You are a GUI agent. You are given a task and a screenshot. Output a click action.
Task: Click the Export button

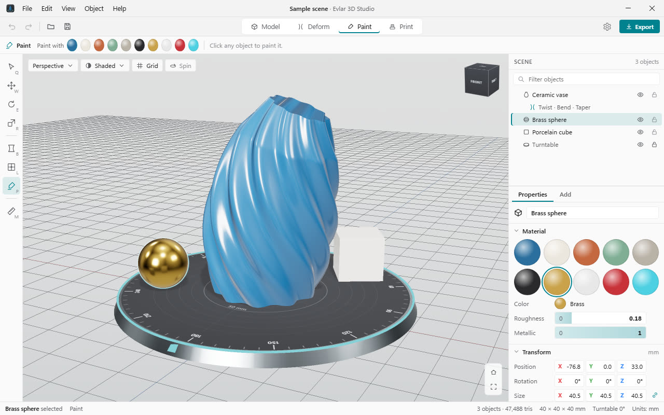pos(640,26)
